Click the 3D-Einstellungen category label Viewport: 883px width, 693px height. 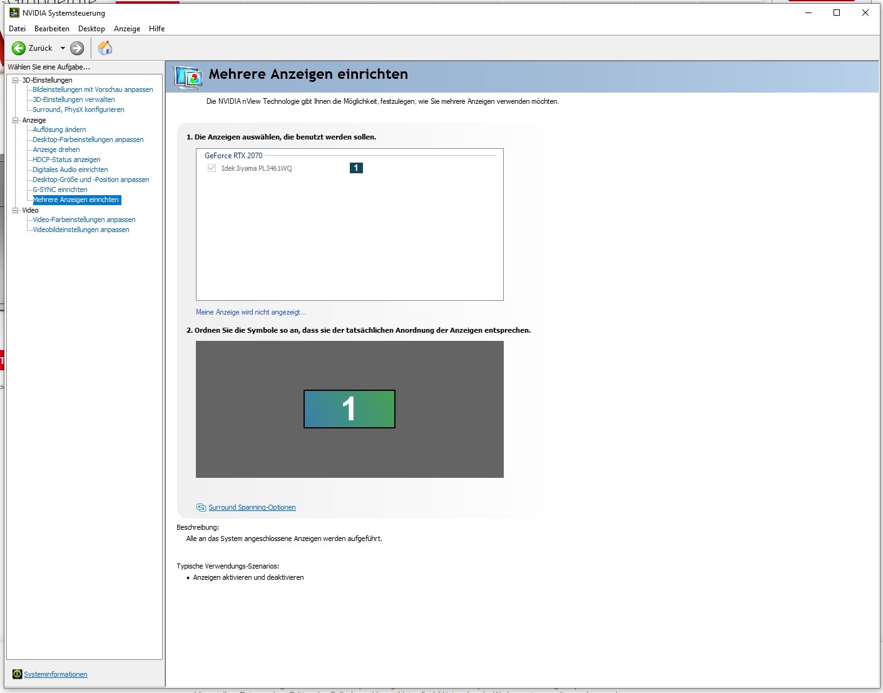point(48,80)
